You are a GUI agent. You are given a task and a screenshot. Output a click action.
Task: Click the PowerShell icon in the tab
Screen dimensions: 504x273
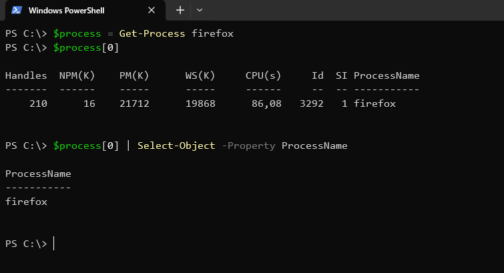pos(16,11)
